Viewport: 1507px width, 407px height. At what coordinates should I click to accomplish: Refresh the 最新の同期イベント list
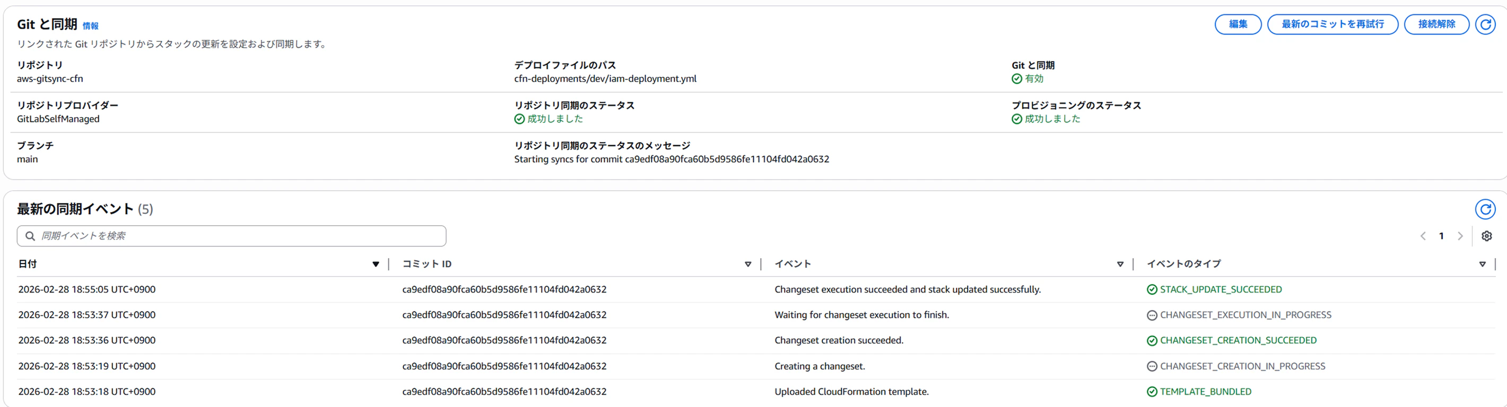(x=1485, y=209)
